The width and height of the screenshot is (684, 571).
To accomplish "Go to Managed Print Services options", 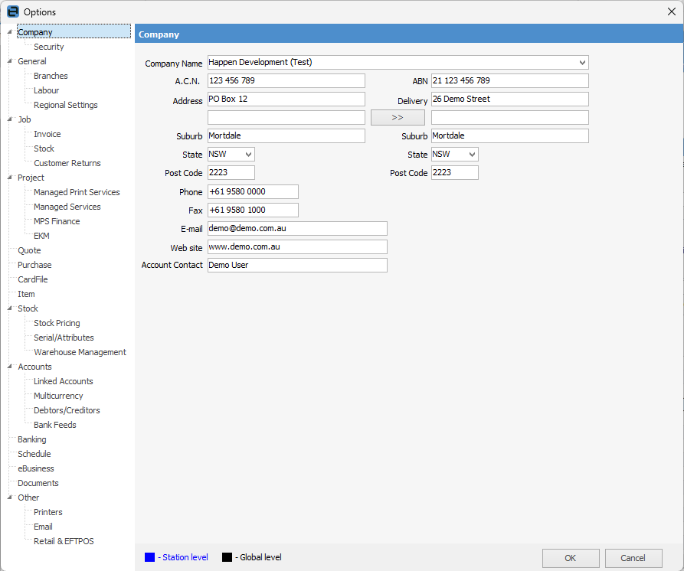I will (77, 192).
